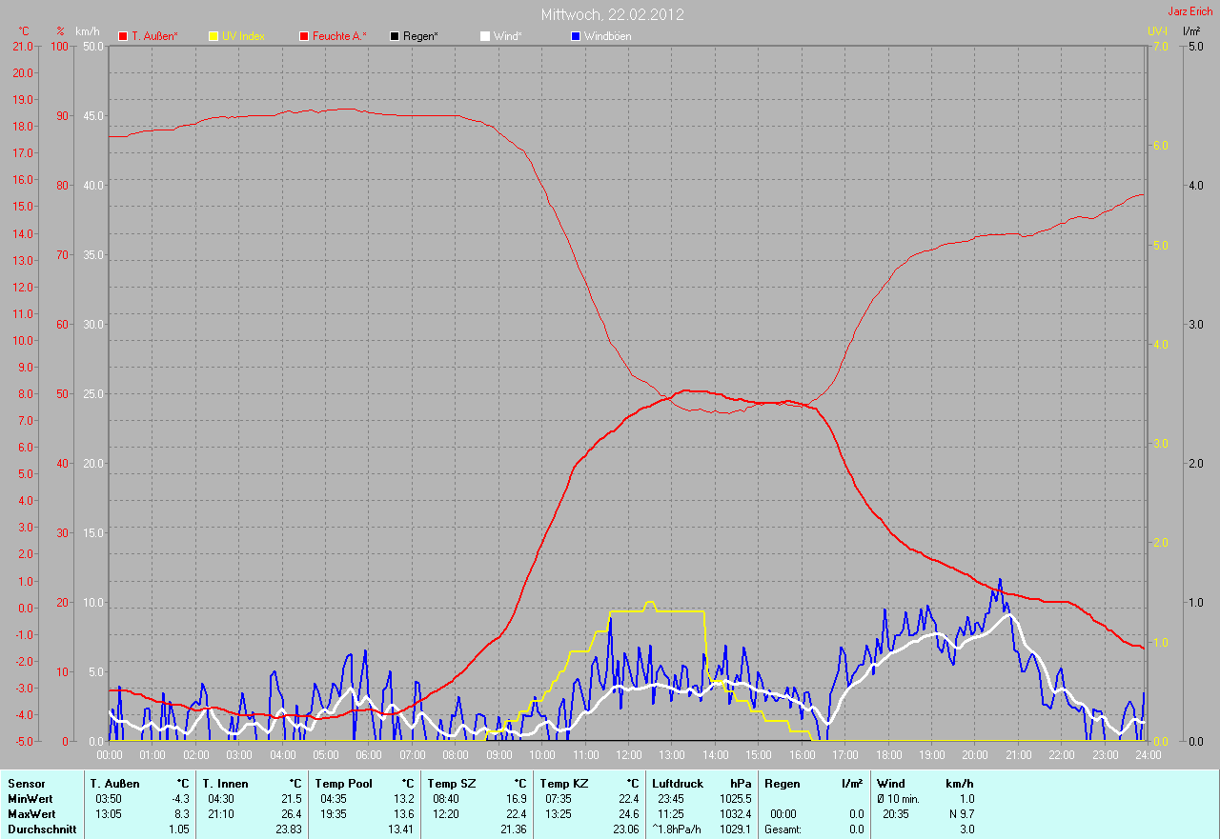Click the pressure average "1029.1"
The image size is (1220, 839).
coord(735,829)
